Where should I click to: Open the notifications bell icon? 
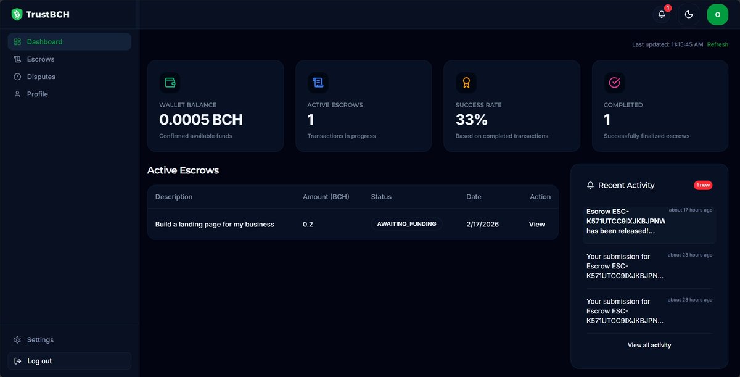(x=662, y=14)
